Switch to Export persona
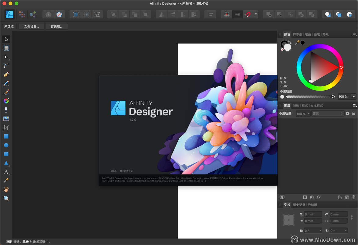358x245 pixels. pos(33,14)
